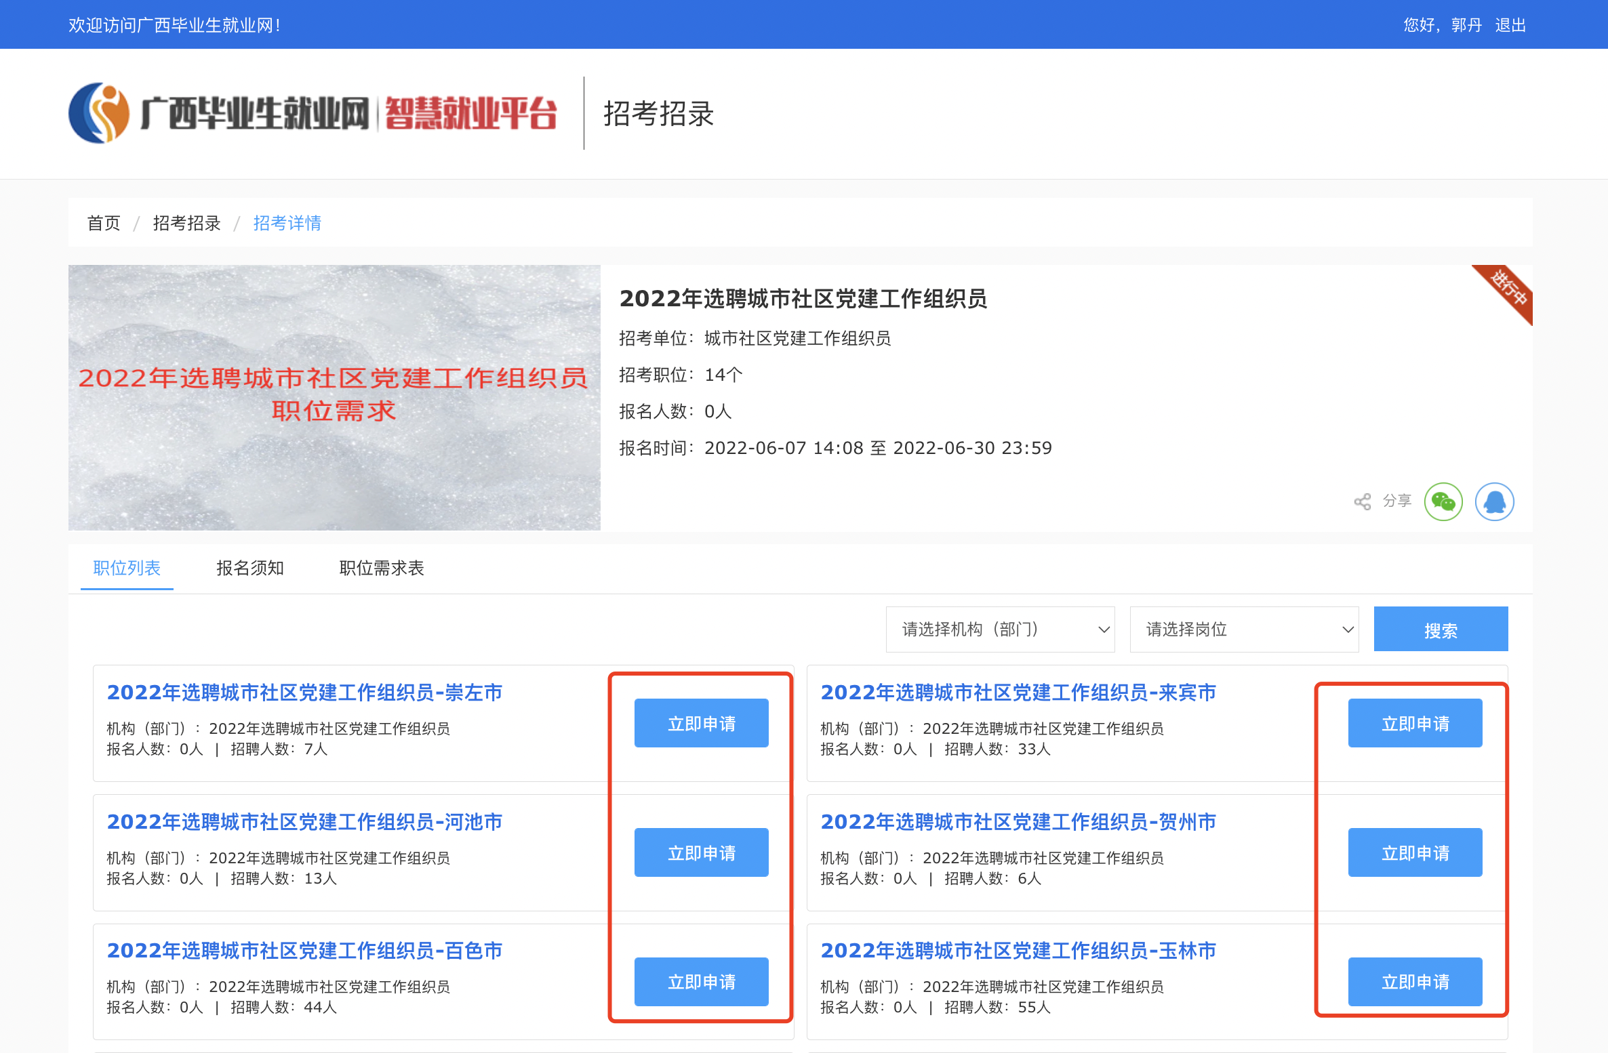The image size is (1608, 1053).
Task: Click 退出 to log out
Action: coord(1510,25)
